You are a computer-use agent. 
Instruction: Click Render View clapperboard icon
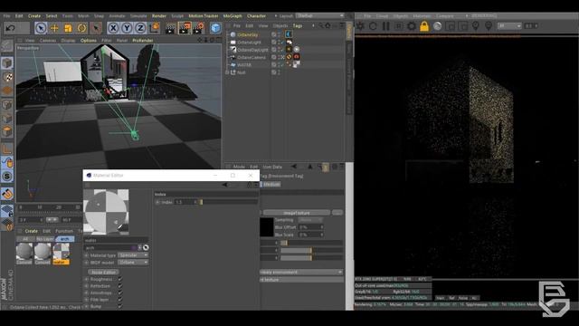pos(170,28)
